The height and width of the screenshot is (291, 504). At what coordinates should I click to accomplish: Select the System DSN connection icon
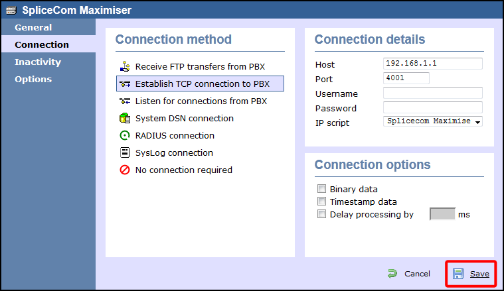pos(124,119)
